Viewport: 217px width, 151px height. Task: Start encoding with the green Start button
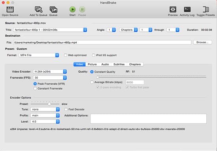[72, 9]
